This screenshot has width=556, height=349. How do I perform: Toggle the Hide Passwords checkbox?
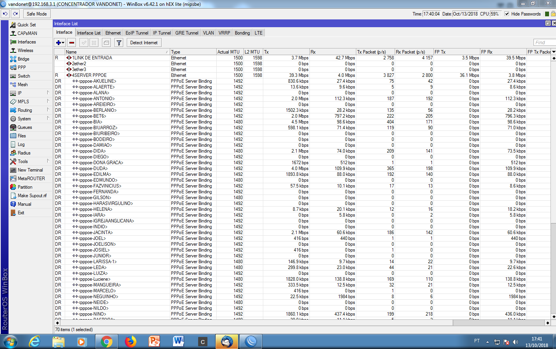pos(507,14)
